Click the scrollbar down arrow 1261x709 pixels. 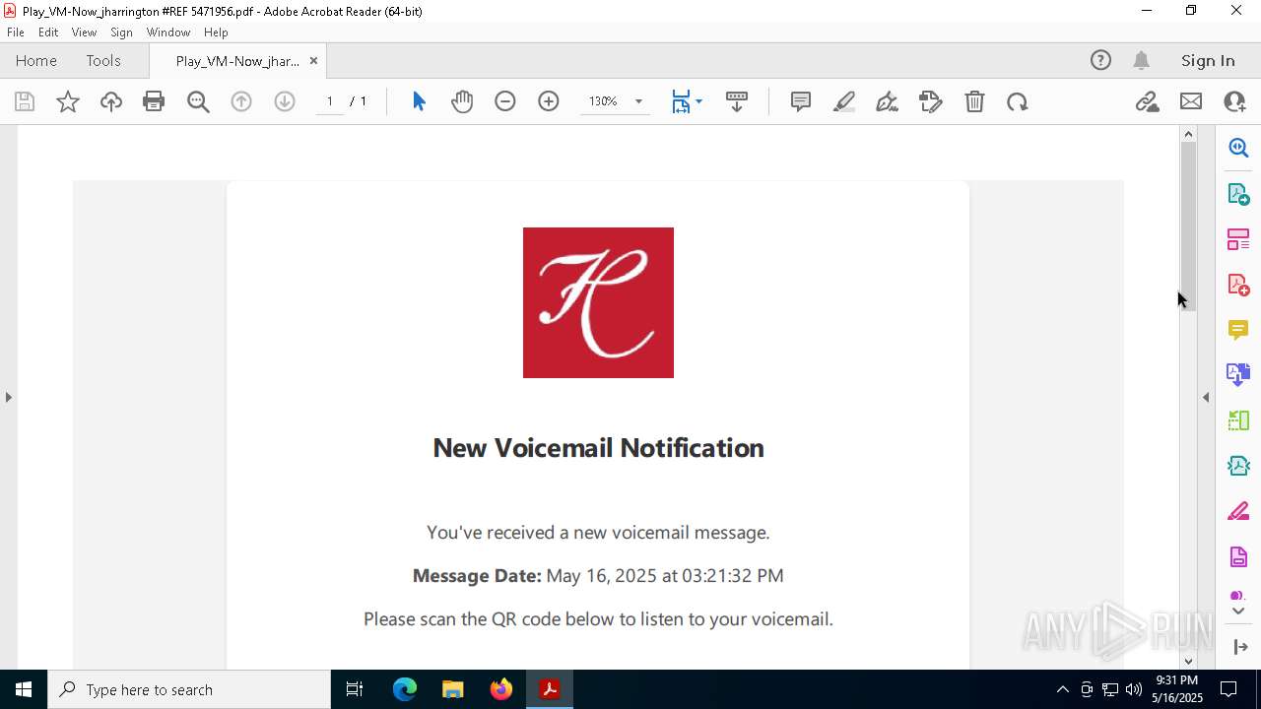coord(1188,661)
